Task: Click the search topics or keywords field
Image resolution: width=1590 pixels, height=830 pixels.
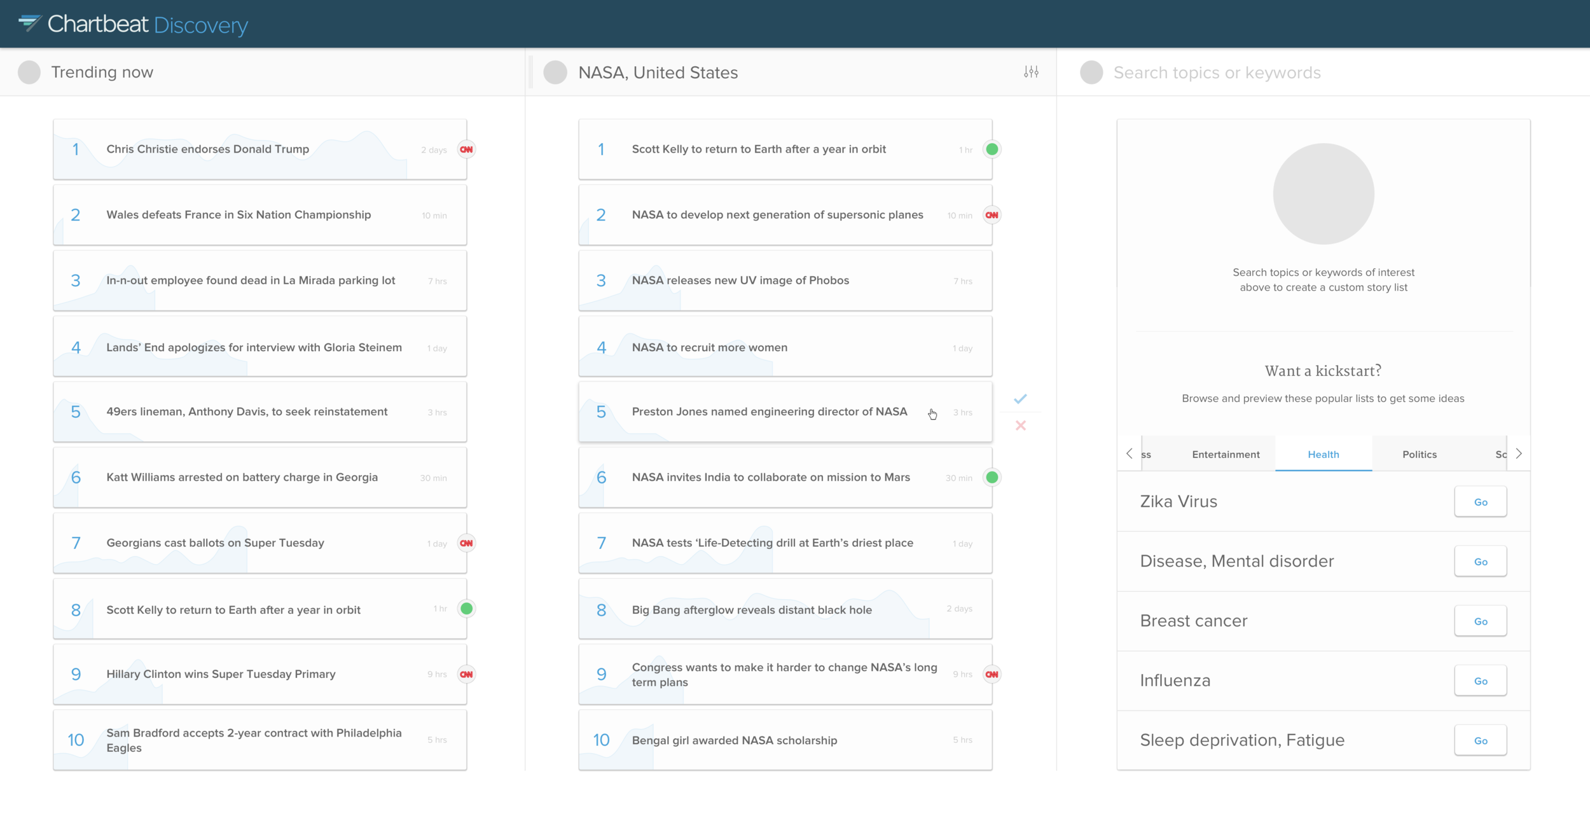Action: (1217, 73)
